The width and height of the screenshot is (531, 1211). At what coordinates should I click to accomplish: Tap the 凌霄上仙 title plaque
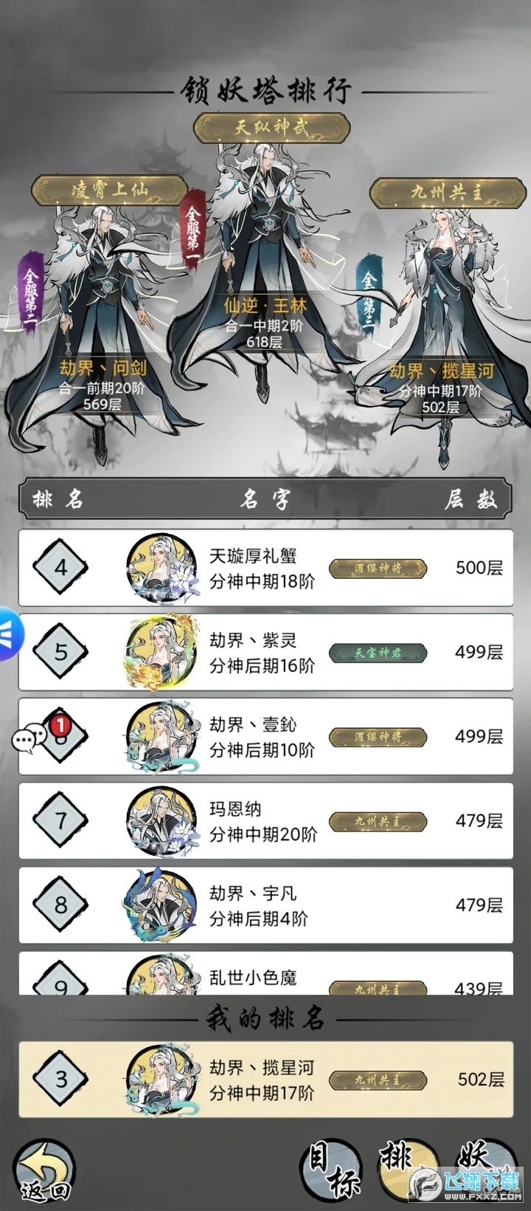click(x=108, y=189)
